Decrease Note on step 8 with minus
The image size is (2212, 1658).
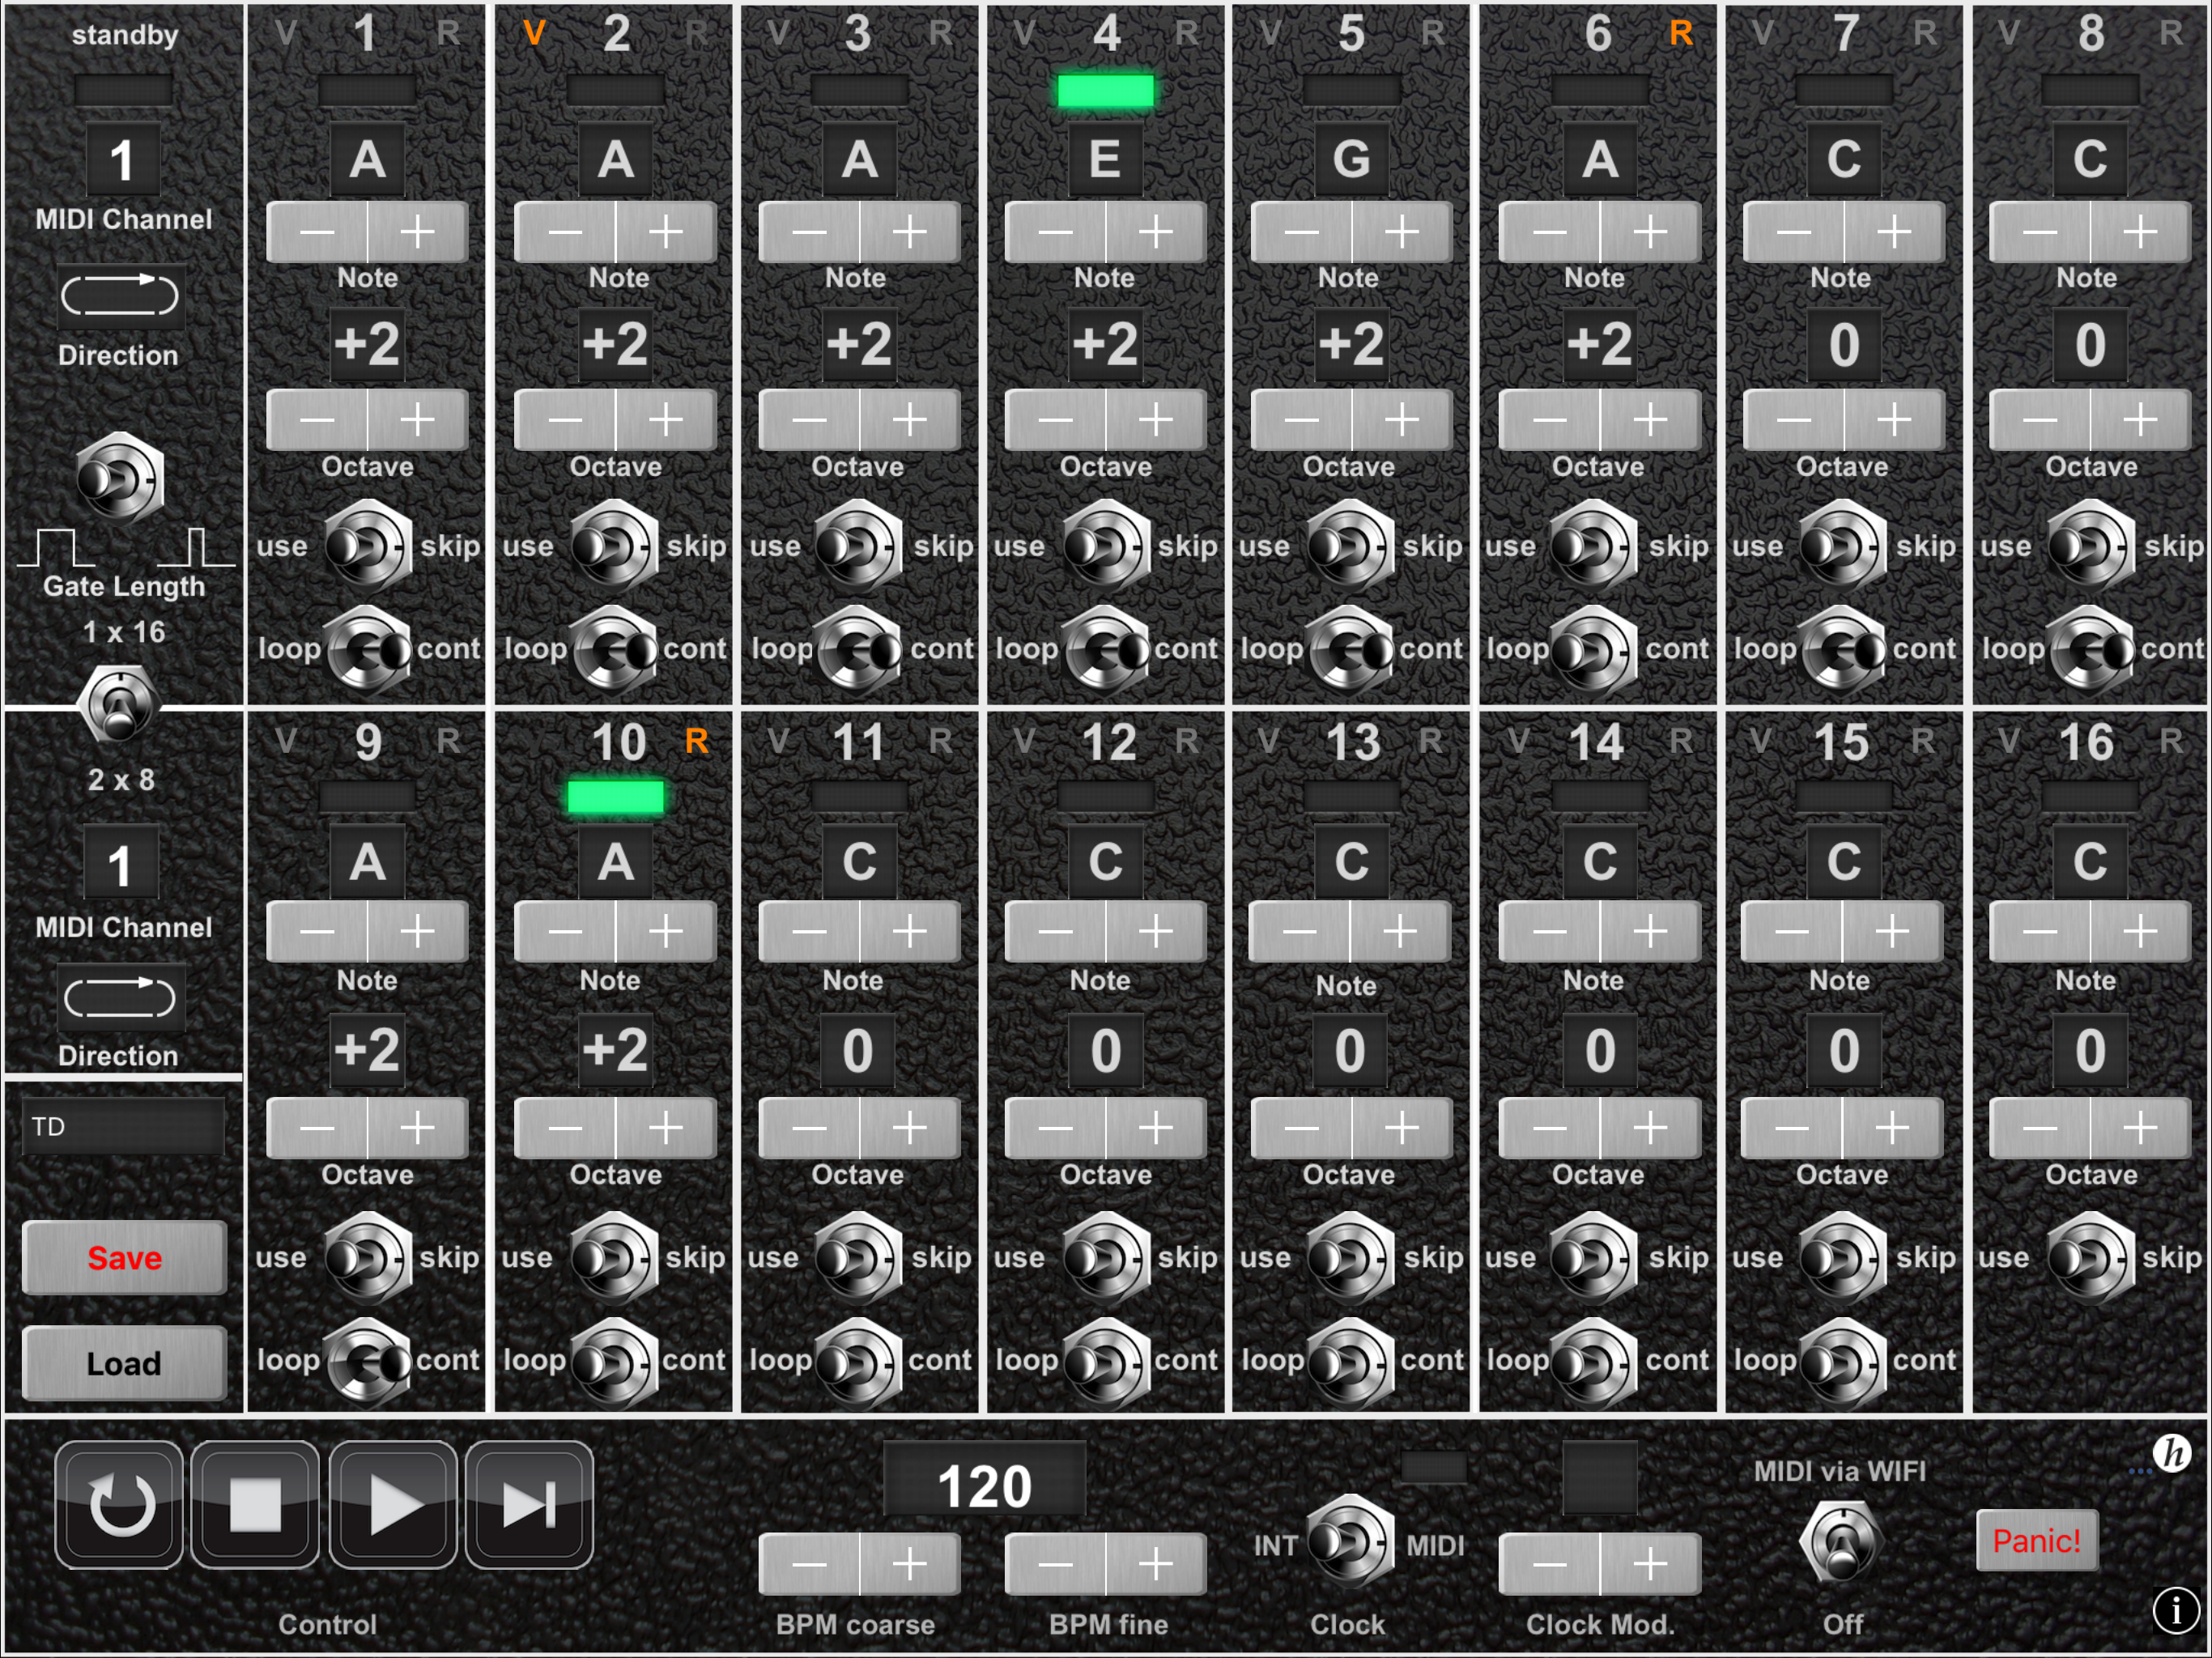click(2039, 232)
